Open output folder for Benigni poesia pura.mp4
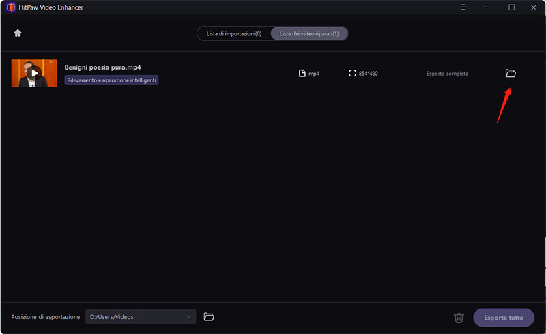 510,73
